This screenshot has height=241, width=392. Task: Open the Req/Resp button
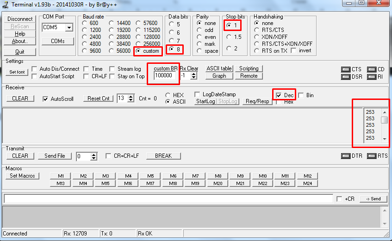coord(257,101)
